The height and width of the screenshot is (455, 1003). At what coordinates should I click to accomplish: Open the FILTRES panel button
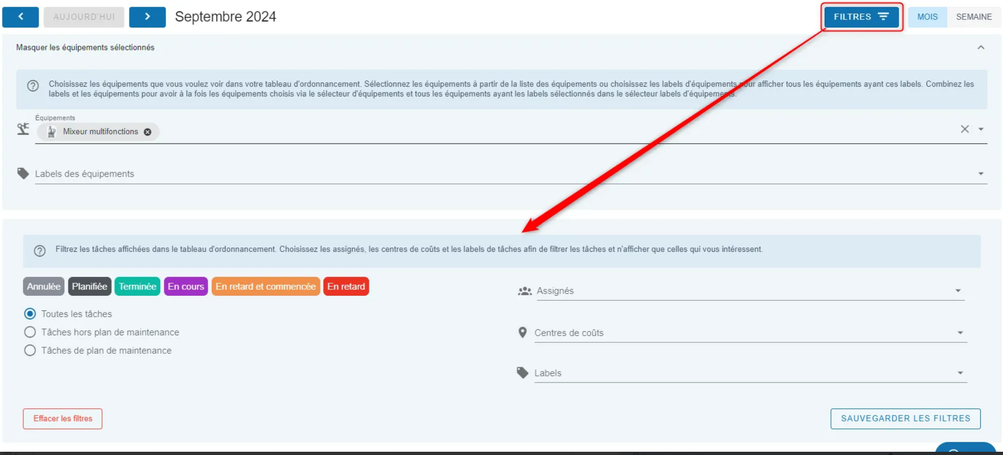pyautogui.click(x=861, y=17)
